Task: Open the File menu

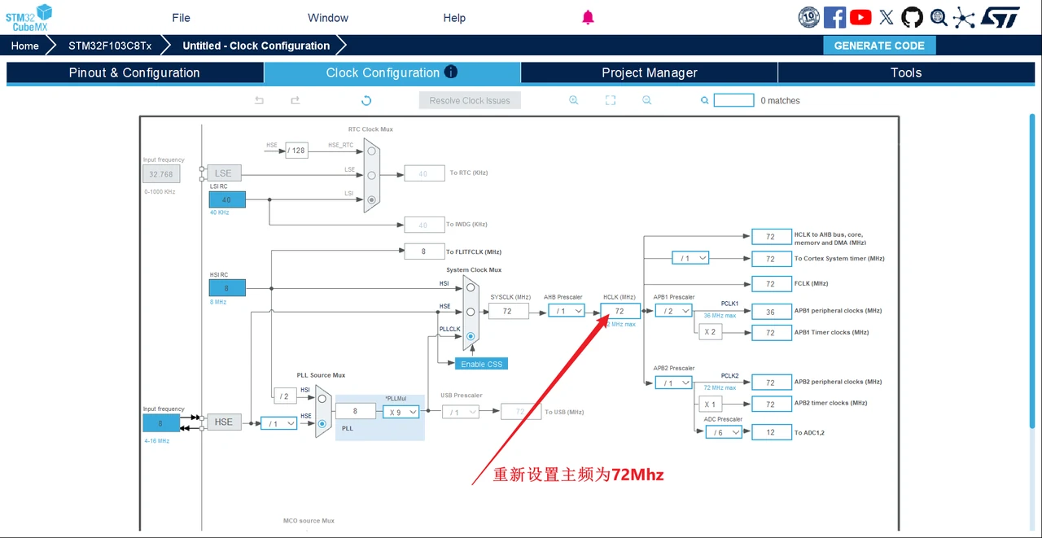Action: pyautogui.click(x=181, y=18)
